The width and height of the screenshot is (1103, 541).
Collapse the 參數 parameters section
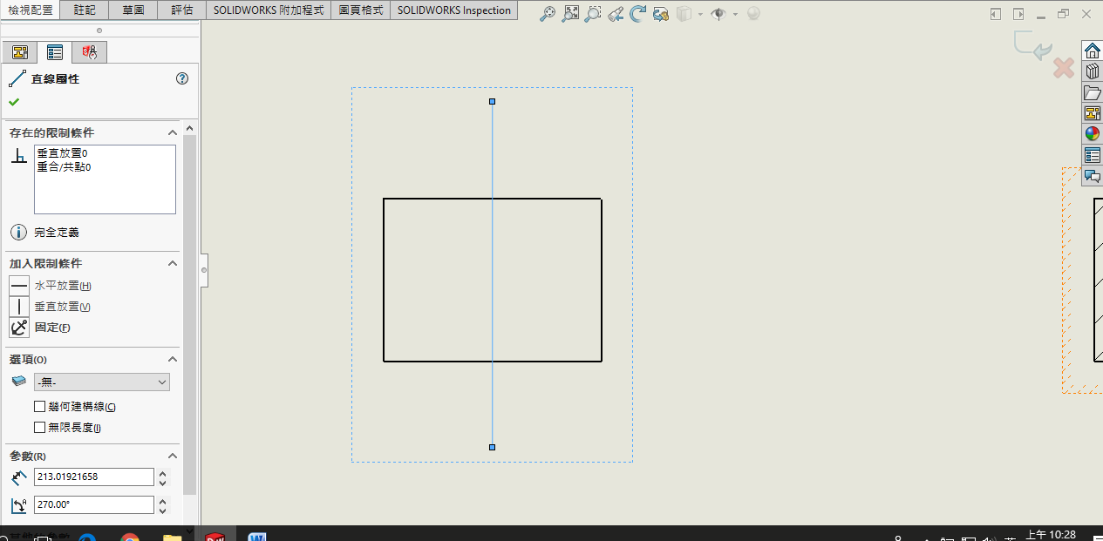173,456
